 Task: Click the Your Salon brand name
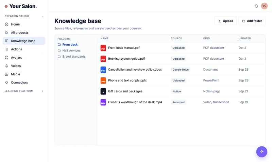(23, 6)
